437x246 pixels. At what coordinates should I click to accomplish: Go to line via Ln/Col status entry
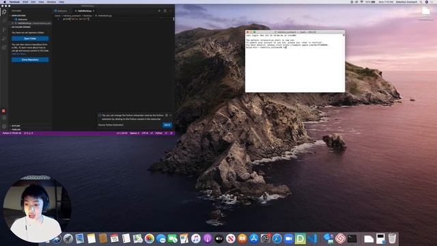122,133
